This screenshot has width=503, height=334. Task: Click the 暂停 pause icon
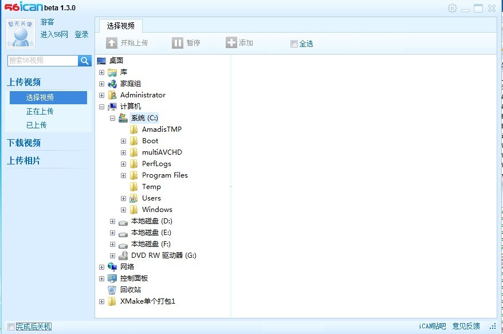[178, 43]
